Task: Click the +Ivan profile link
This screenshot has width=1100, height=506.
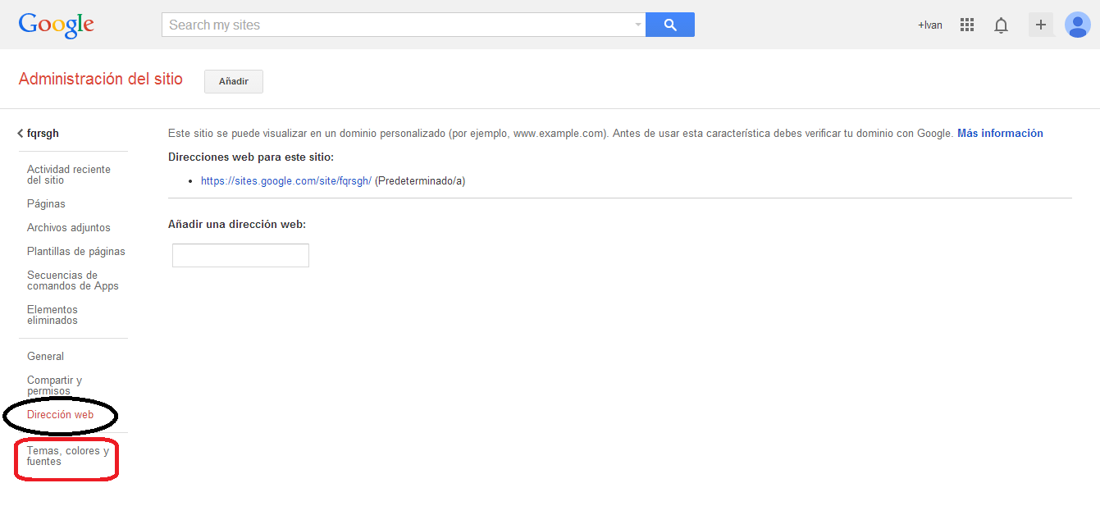Action: pos(929,25)
